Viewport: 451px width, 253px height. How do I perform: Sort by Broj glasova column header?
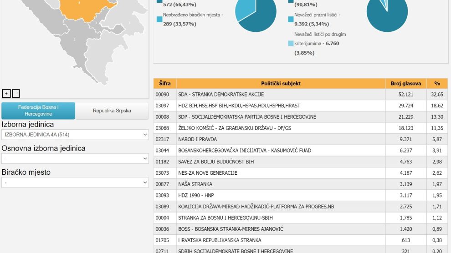tap(405, 84)
